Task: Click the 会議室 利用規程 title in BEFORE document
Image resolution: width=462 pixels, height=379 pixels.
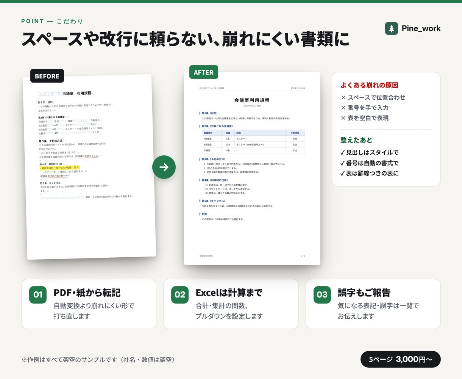Action: (x=77, y=93)
